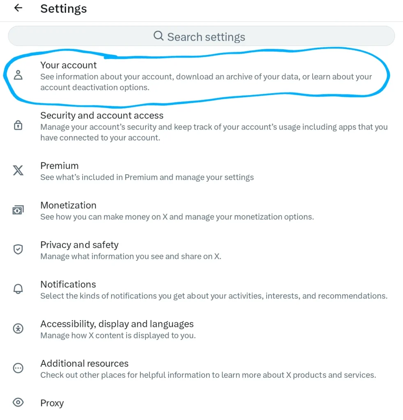
Task: Click the Accessibility person-in-circle icon
Action: (x=18, y=329)
